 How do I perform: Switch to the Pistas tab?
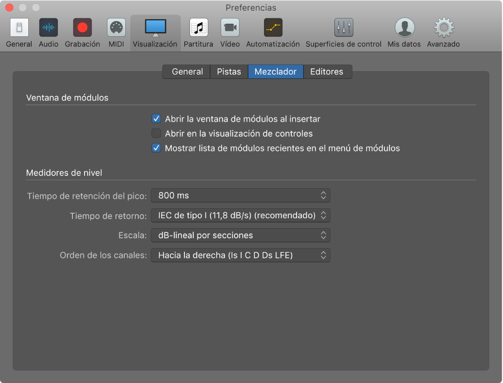[x=229, y=72]
